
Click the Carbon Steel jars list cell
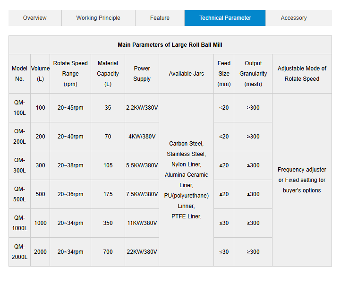pyautogui.click(x=186, y=180)
